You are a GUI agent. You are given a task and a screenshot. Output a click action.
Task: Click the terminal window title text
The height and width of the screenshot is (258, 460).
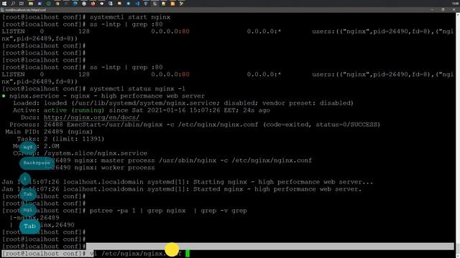[26, 10]
